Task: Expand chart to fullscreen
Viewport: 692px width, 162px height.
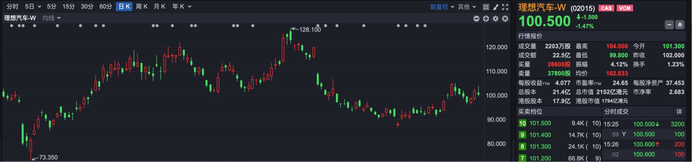Action: (x=505, y=7)
